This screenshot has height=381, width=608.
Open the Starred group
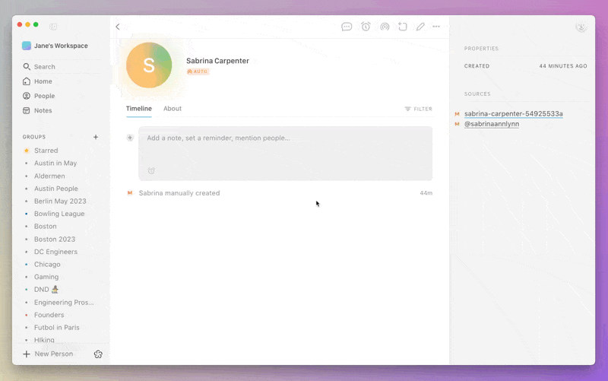tap(46, 151)
